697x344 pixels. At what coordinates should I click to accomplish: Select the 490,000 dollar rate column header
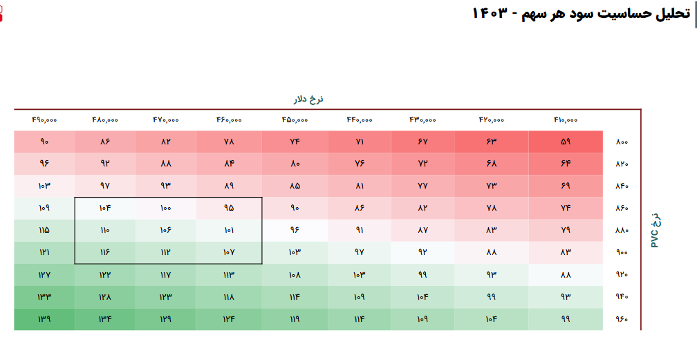point(44,120)
